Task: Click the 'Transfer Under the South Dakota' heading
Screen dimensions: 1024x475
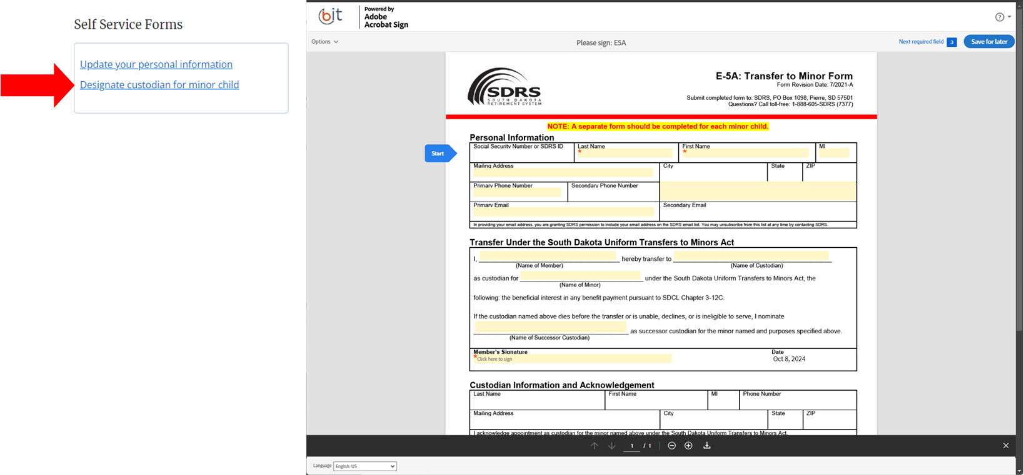Action: 602,242
